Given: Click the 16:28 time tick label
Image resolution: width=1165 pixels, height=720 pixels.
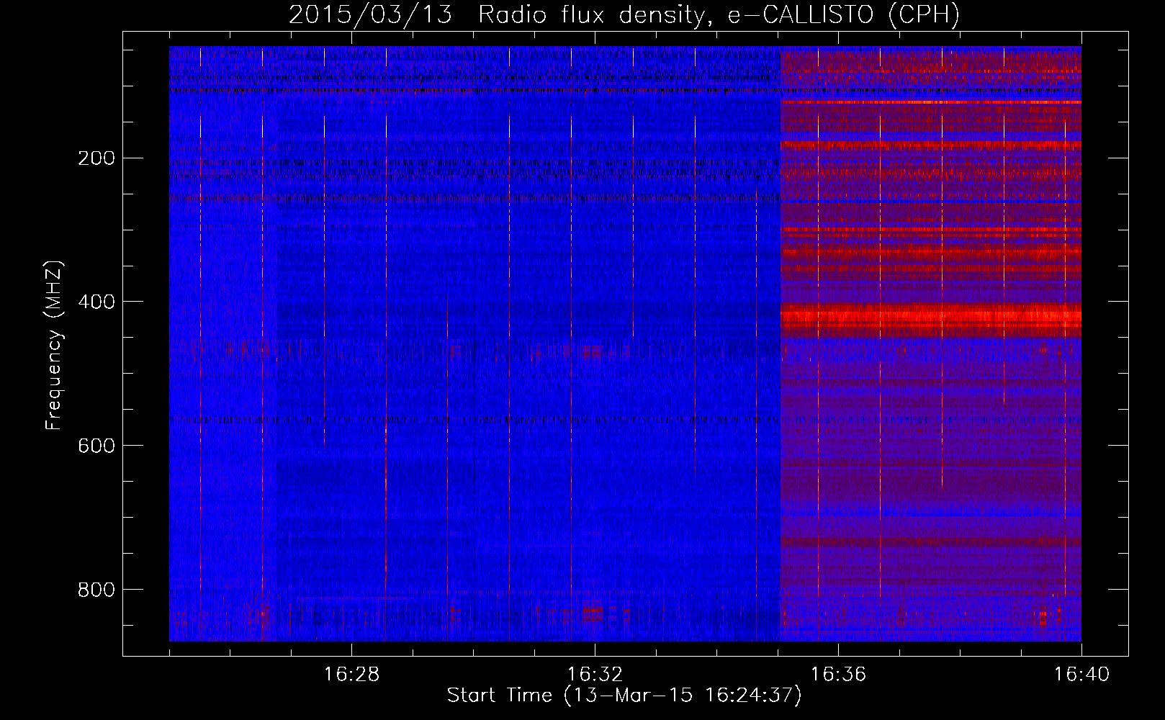Looking at the screenshot, I should [351, 675].
